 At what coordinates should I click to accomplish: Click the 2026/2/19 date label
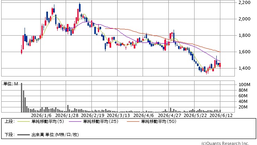93,115
